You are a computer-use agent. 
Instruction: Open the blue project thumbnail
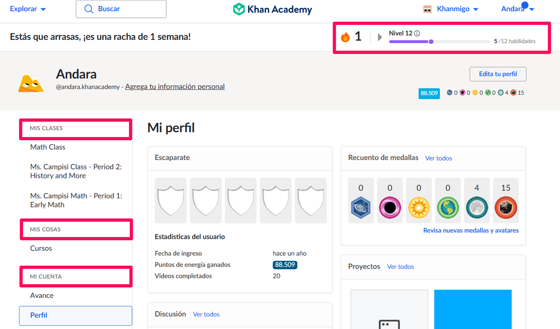click(x=472, y=309)
